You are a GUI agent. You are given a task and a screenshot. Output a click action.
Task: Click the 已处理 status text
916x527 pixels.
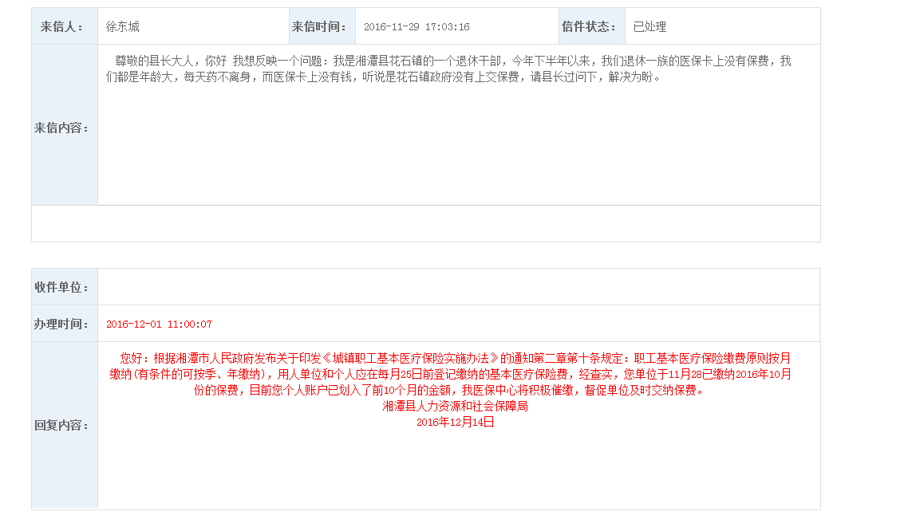[x=649, y=27]
